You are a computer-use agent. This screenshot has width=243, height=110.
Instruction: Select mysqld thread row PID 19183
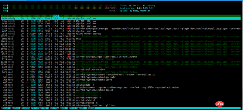click(121, 62)
